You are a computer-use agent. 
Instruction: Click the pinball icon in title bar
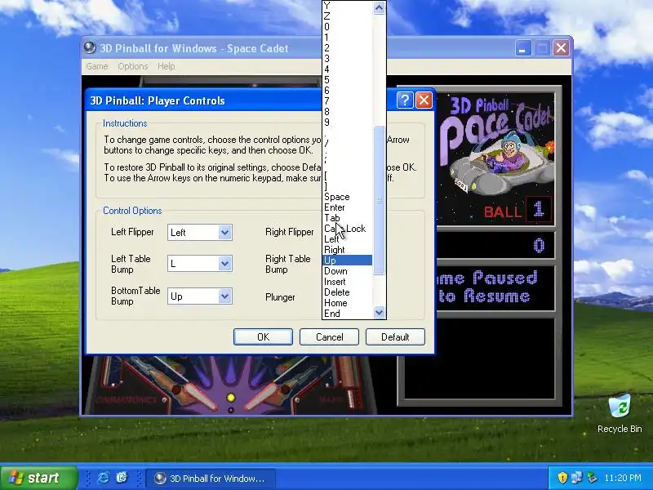(x=90, y=48)
